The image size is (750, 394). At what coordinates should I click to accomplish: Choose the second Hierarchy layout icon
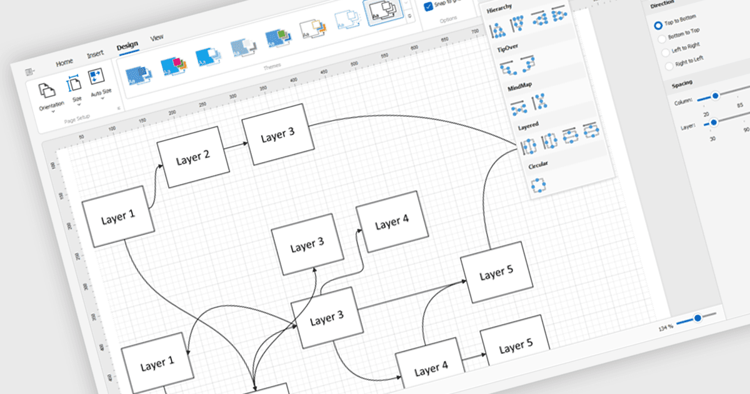coord(517,24)
